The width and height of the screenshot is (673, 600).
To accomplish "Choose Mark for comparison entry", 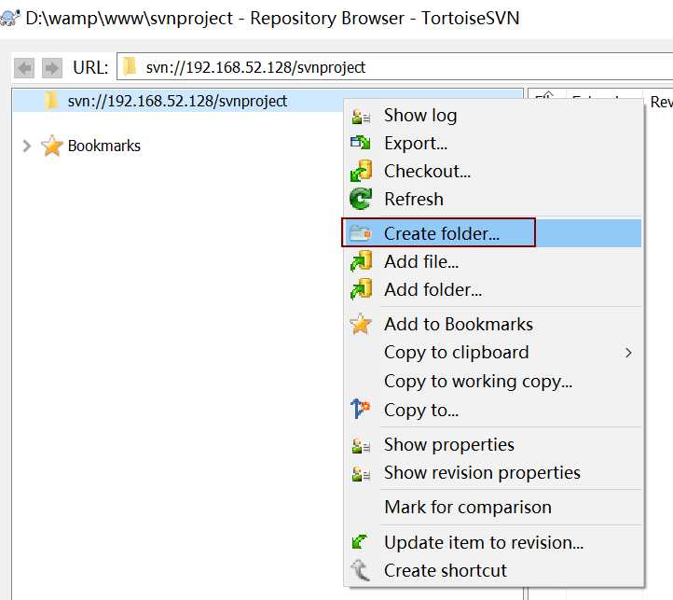I will pos(493,508).
